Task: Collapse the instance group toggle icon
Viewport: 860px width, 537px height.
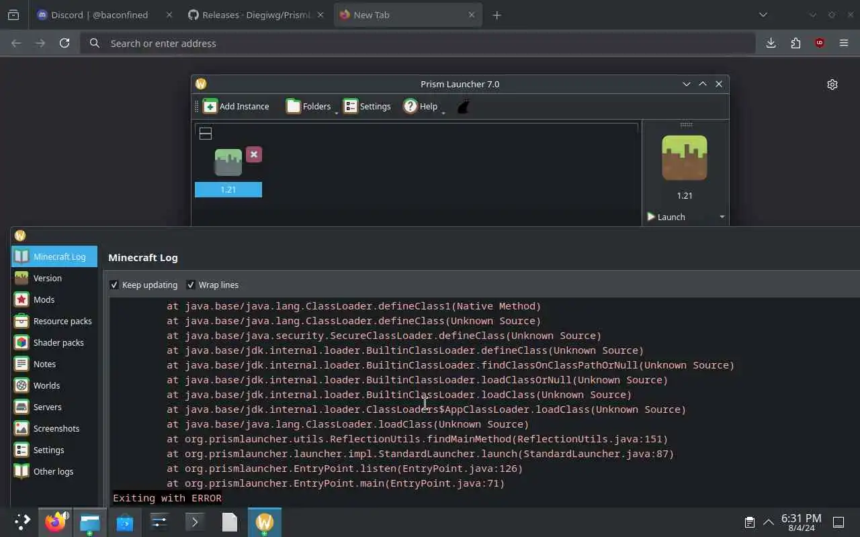Action: (x=206, y=134)
